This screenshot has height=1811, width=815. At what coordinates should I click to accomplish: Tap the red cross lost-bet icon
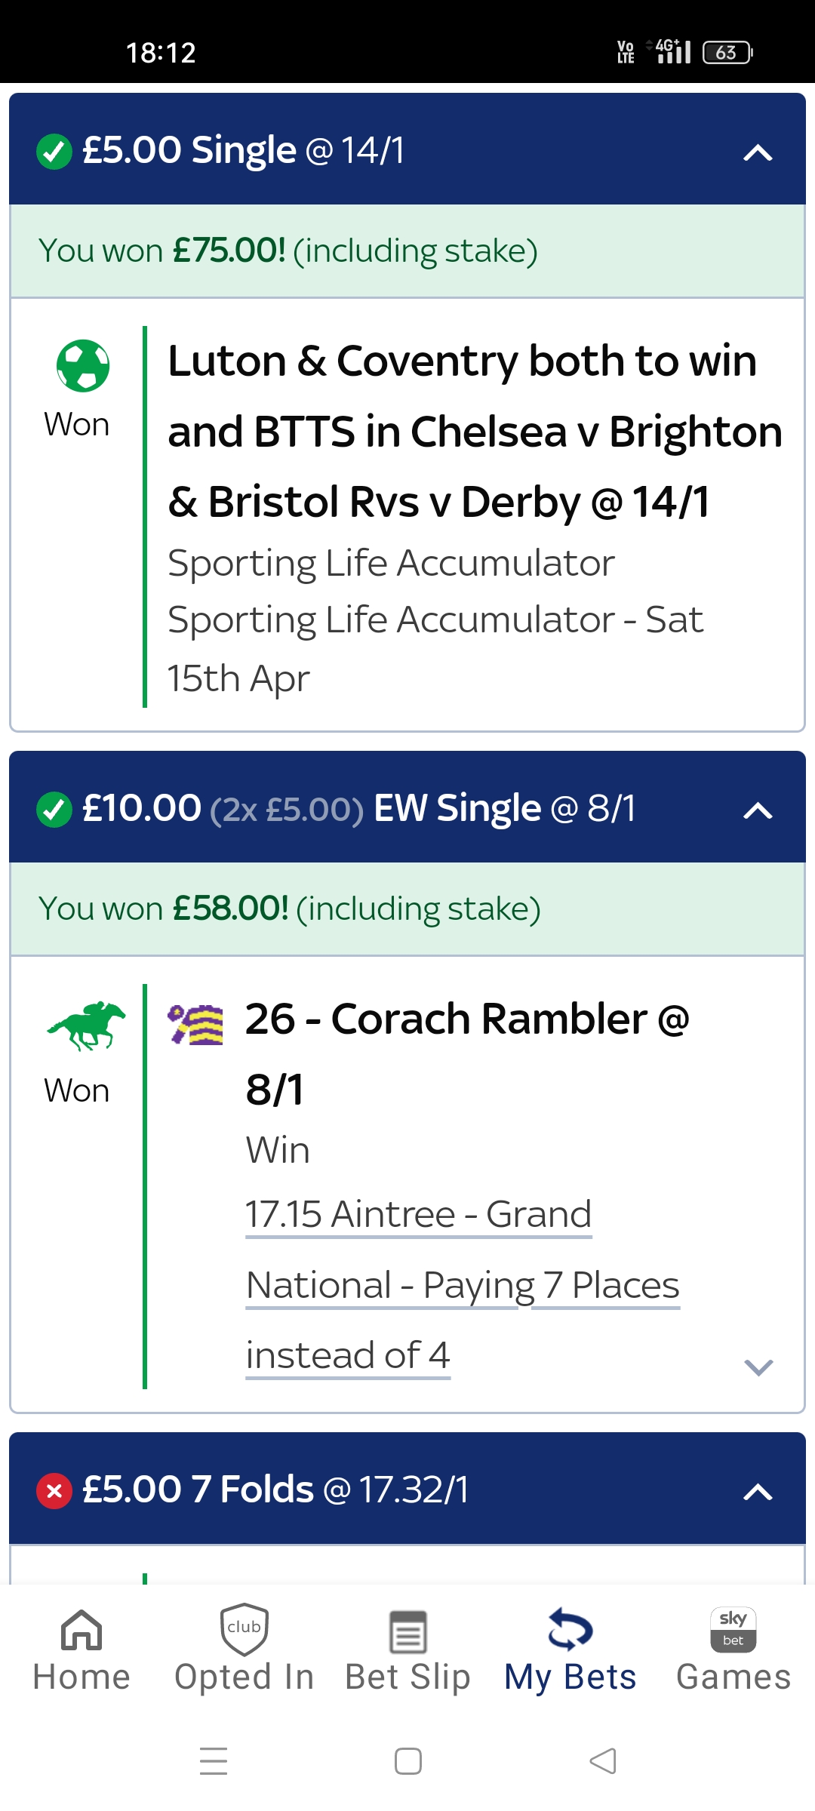(x=54, y=1491)
